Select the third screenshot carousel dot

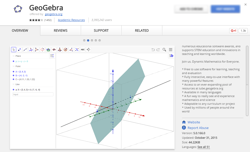(x=92, y=40)
